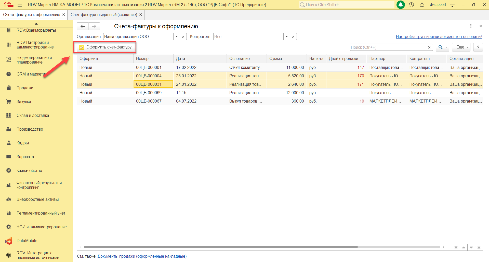This screenshot has width=489, height=262.
Task: Click the list search field Поиск (Ctrl+F)
Action: [x=388, y=47]
